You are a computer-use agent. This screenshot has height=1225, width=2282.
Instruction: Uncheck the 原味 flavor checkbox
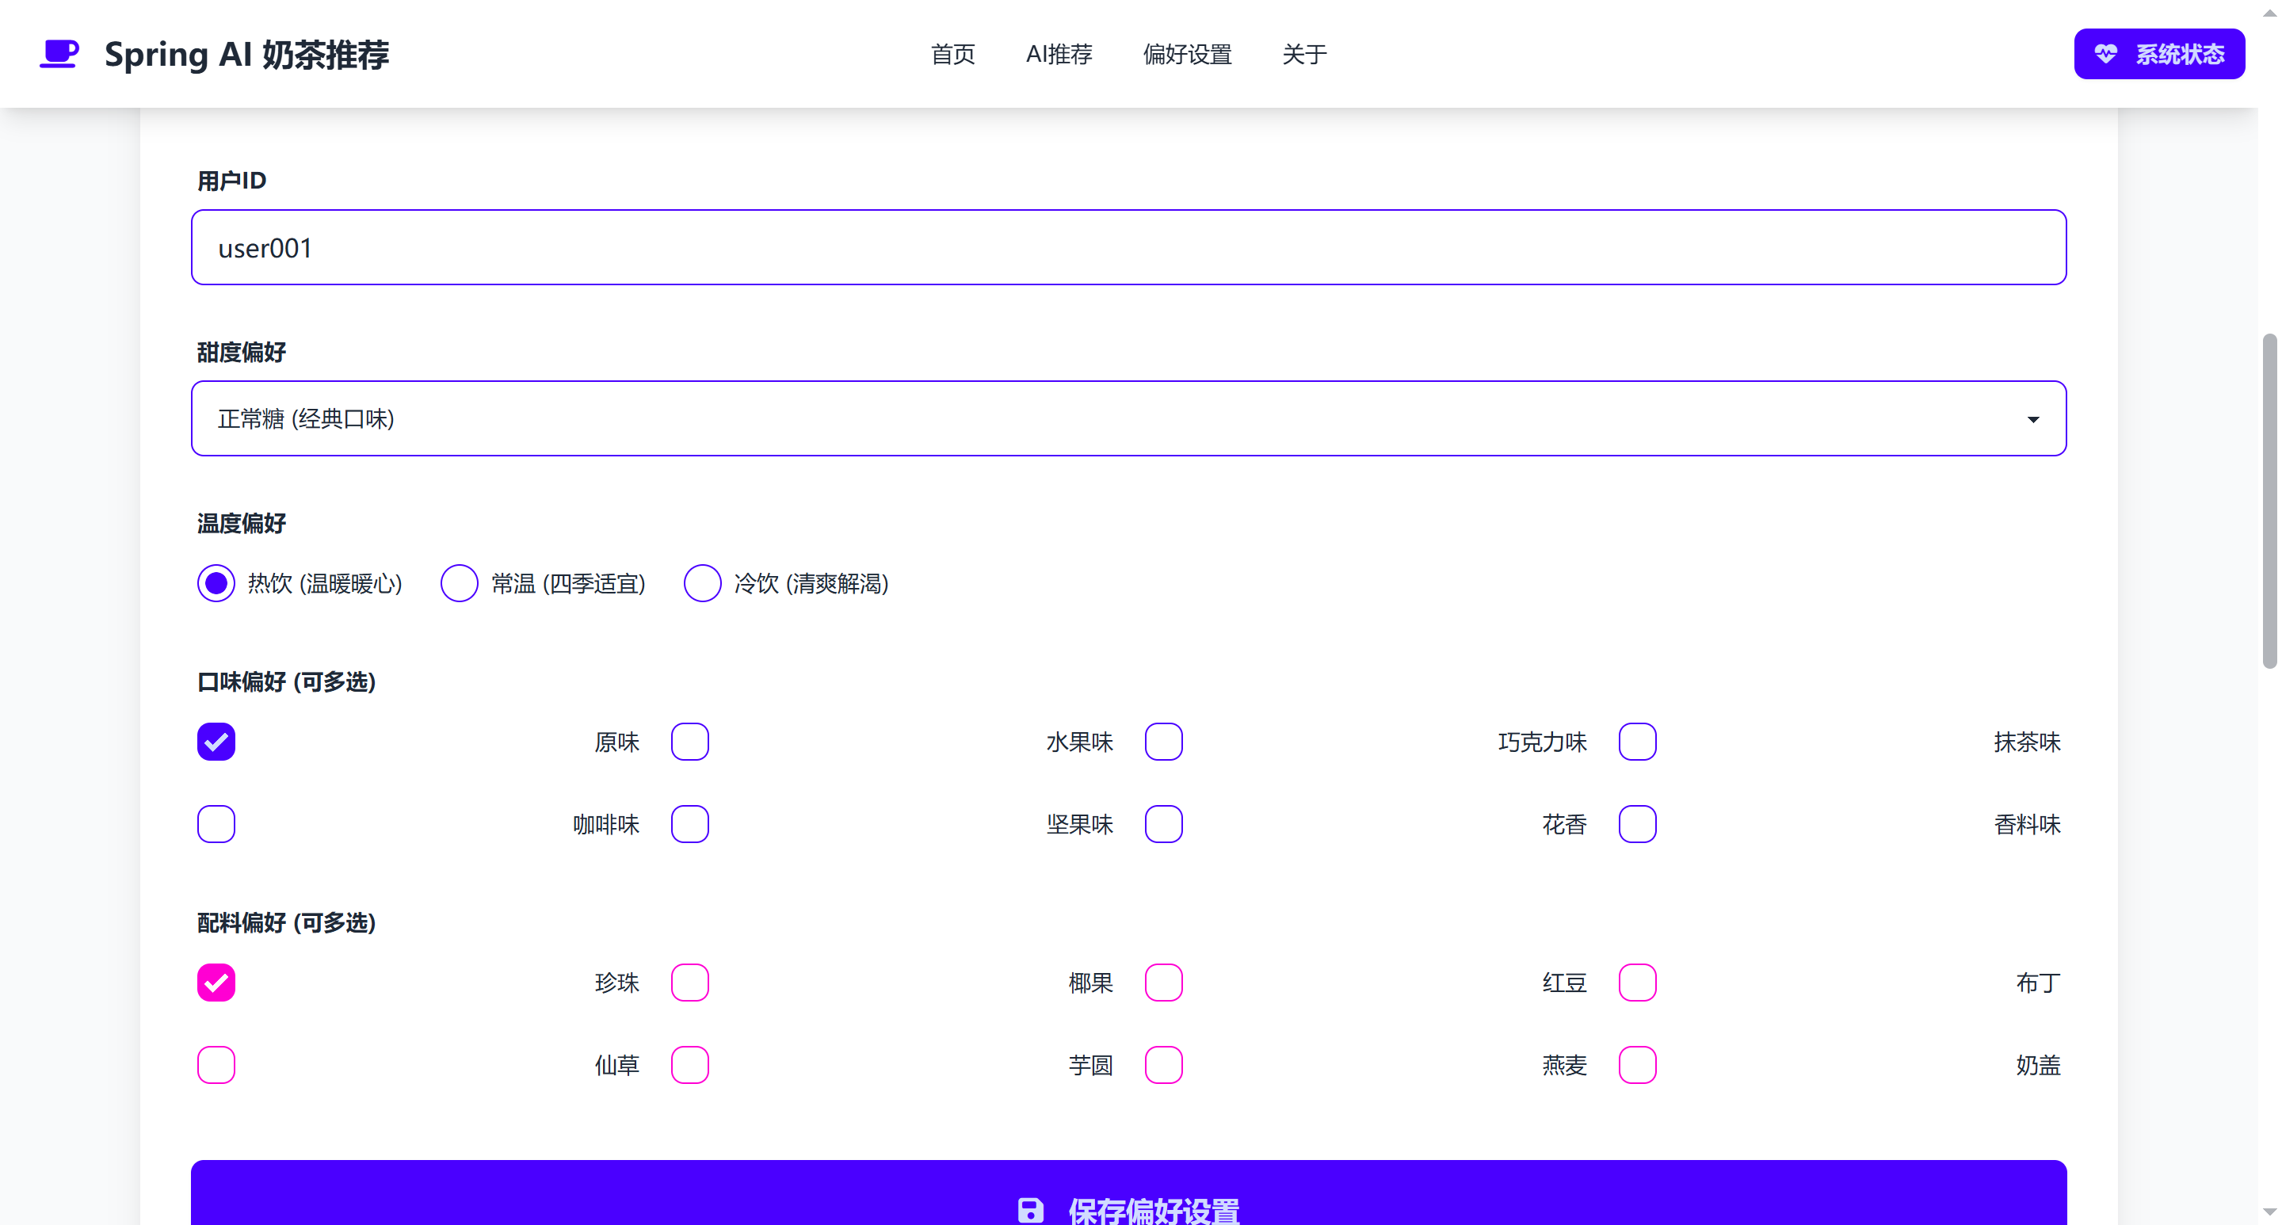click(216, 742)
